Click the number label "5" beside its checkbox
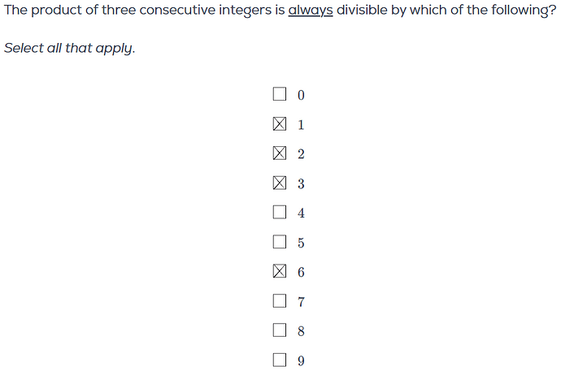561x375 pixels. tap(301, 243)
